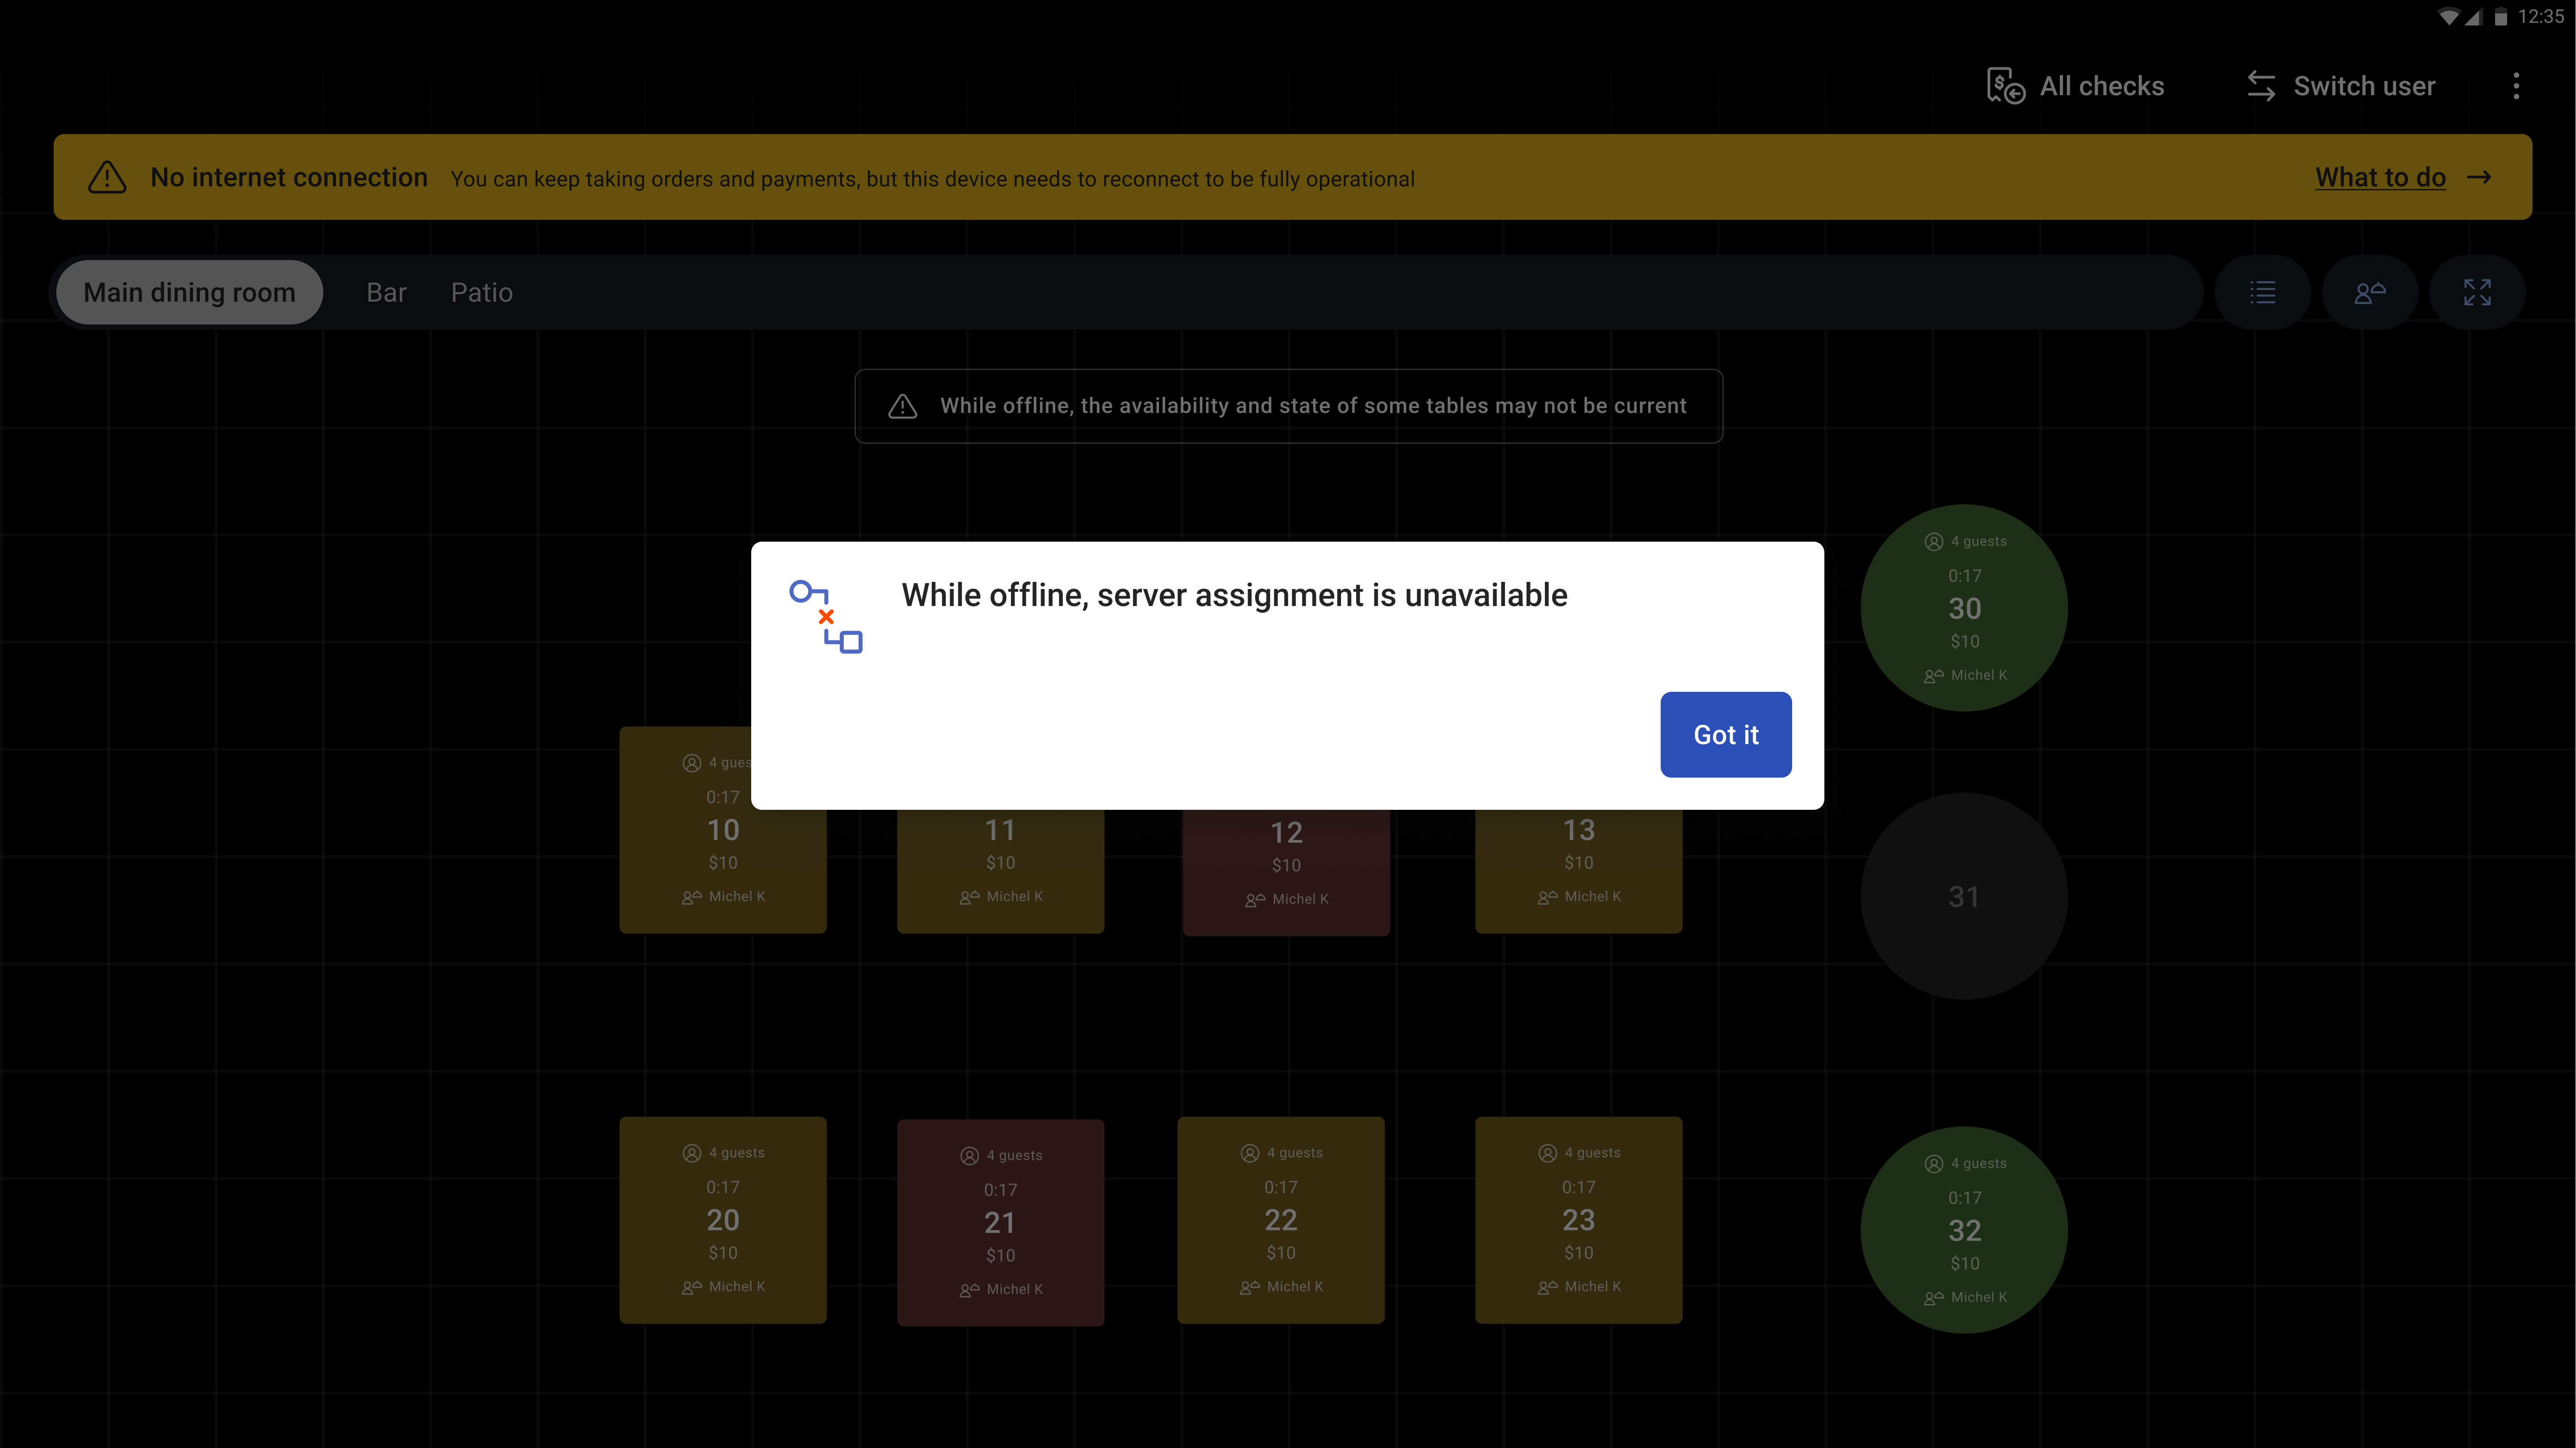Click the Got it button

(1725, 734)
